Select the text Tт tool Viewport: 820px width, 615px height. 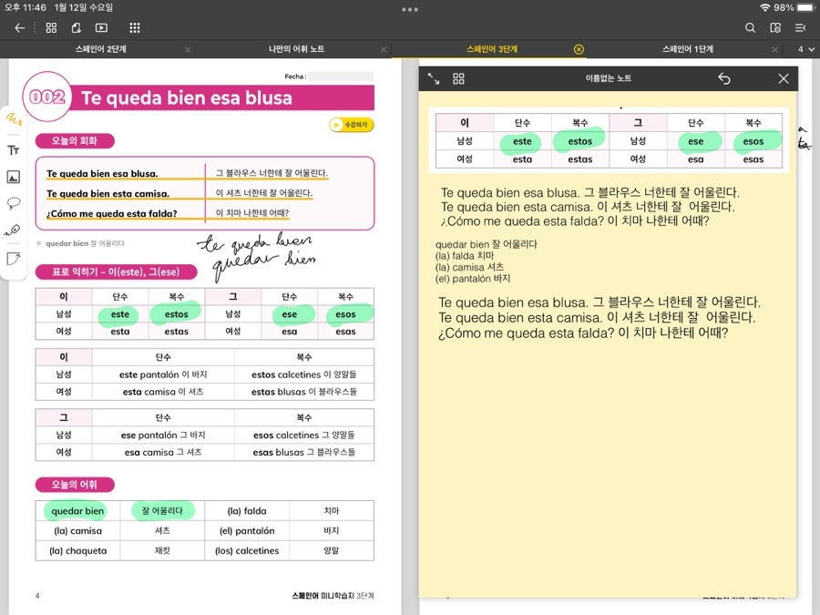pyautogui.click(x=14, y=150)
